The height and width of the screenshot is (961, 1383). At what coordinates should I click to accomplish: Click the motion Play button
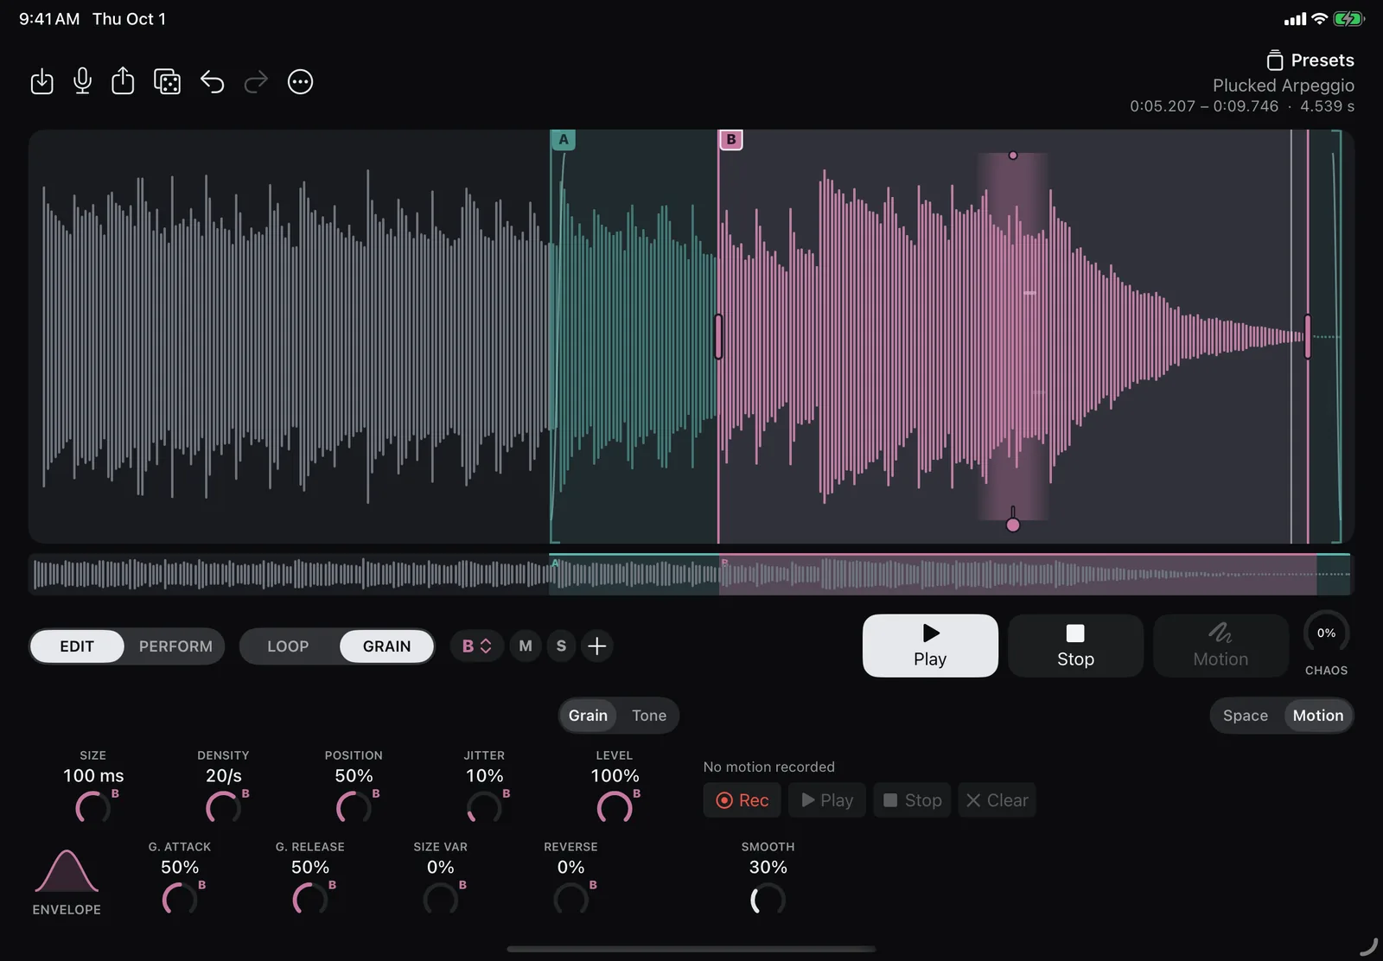tap(827, 800)
